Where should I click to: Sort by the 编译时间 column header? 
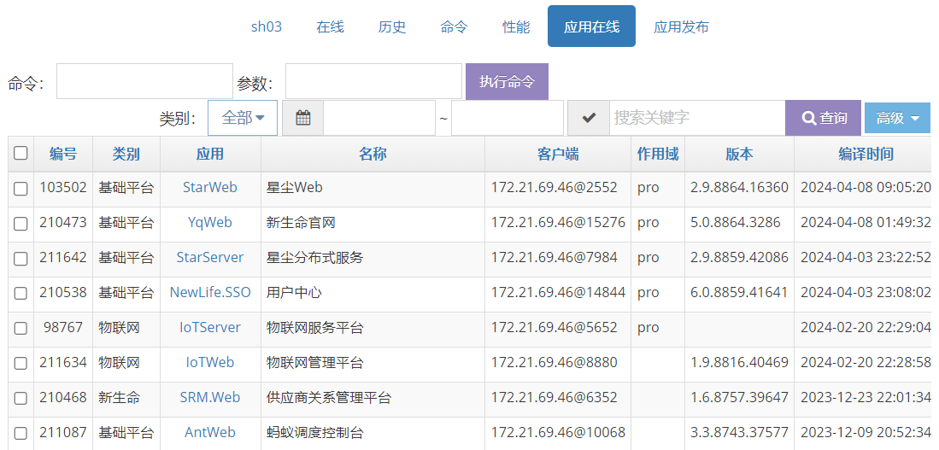click(866, 154)
